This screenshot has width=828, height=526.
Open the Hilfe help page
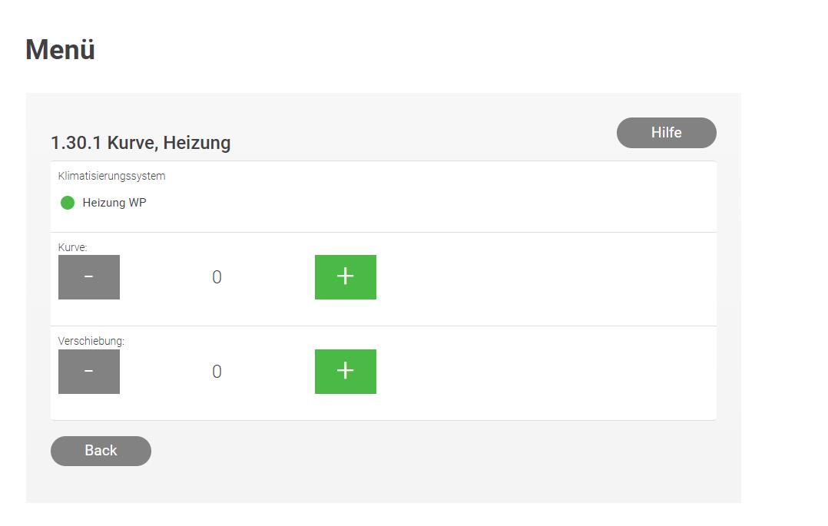click(667, 133)
